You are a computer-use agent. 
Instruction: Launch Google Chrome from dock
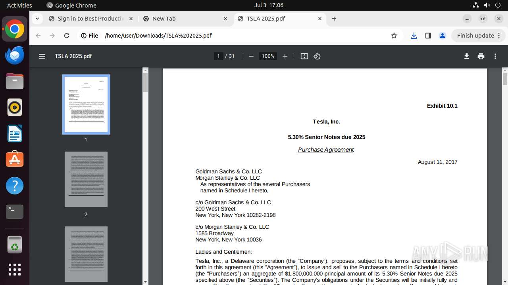15,29
